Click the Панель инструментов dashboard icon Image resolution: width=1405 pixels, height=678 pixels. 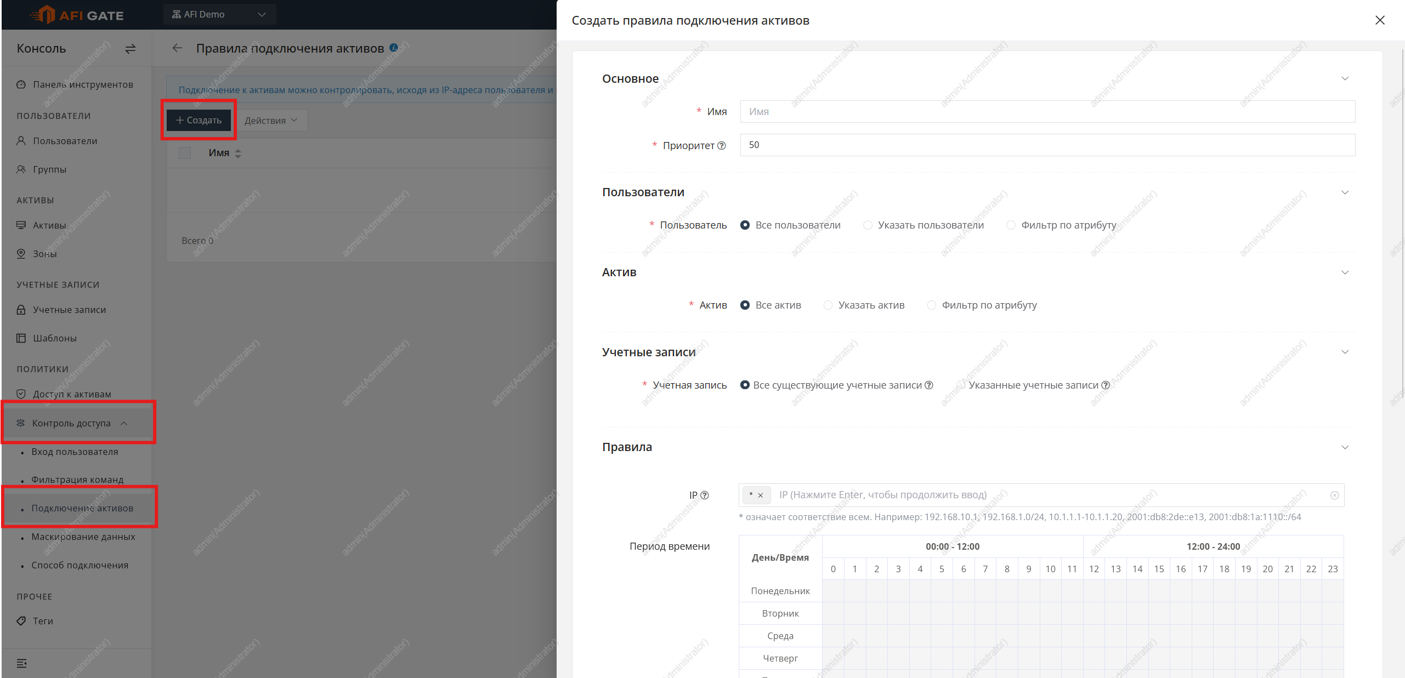(21, 84)
